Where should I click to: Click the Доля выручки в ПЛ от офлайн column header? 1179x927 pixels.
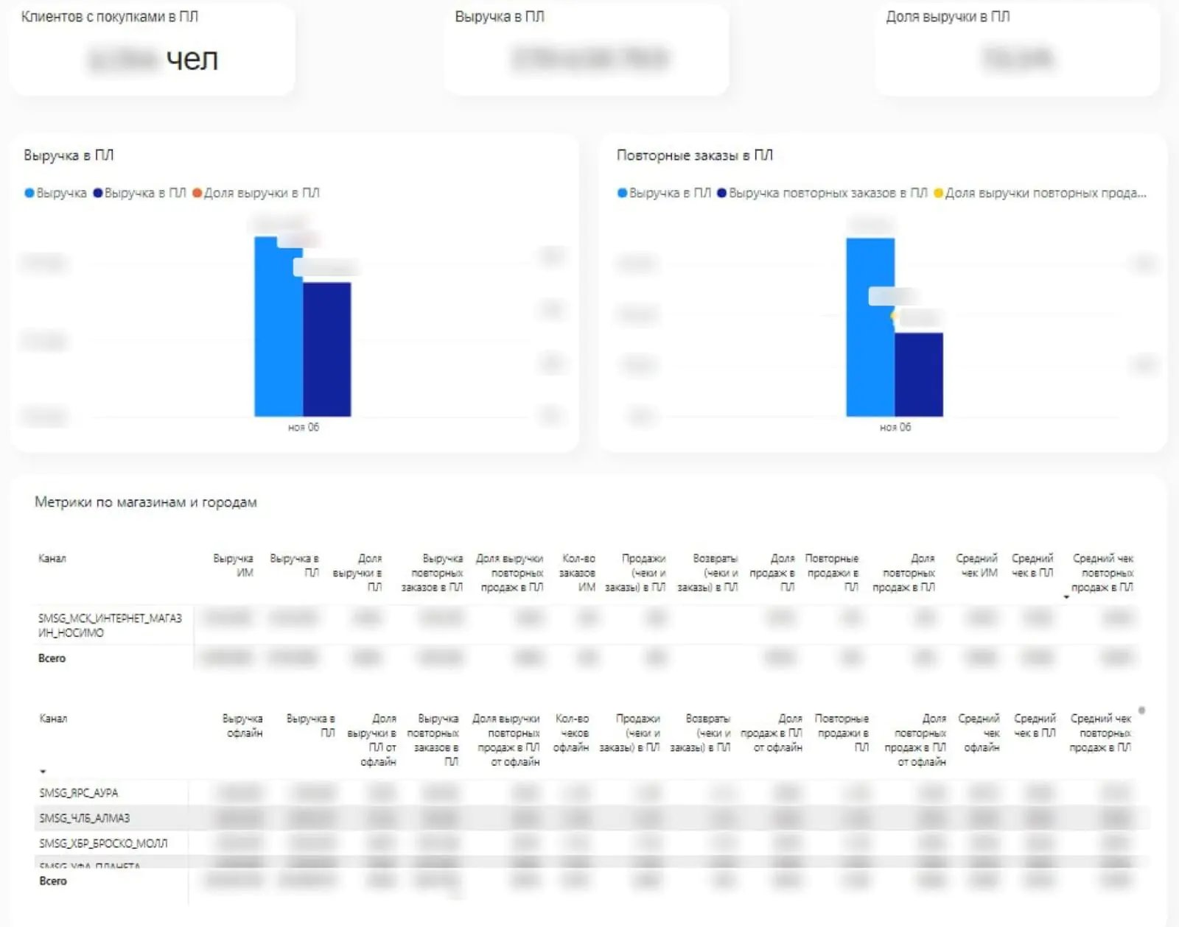[x=371, y=739]
